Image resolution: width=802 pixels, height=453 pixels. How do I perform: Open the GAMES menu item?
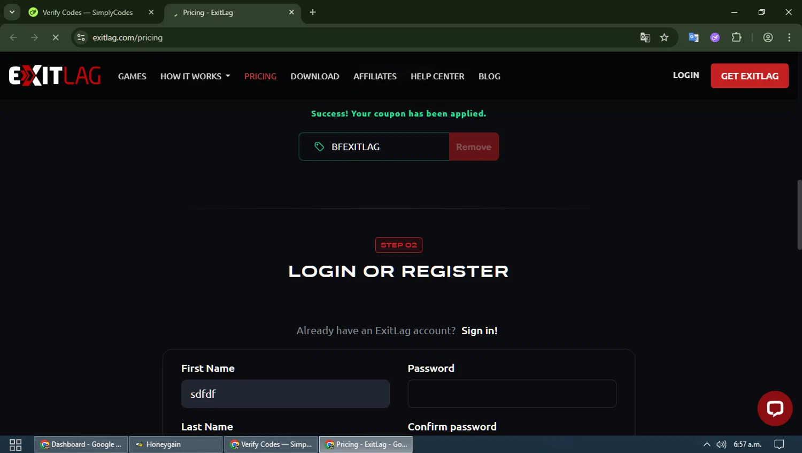point(132,76)
